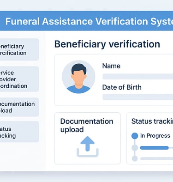Click the upload arrow icon
Viewport: 173px width, 182px height.
coord(88,146)
